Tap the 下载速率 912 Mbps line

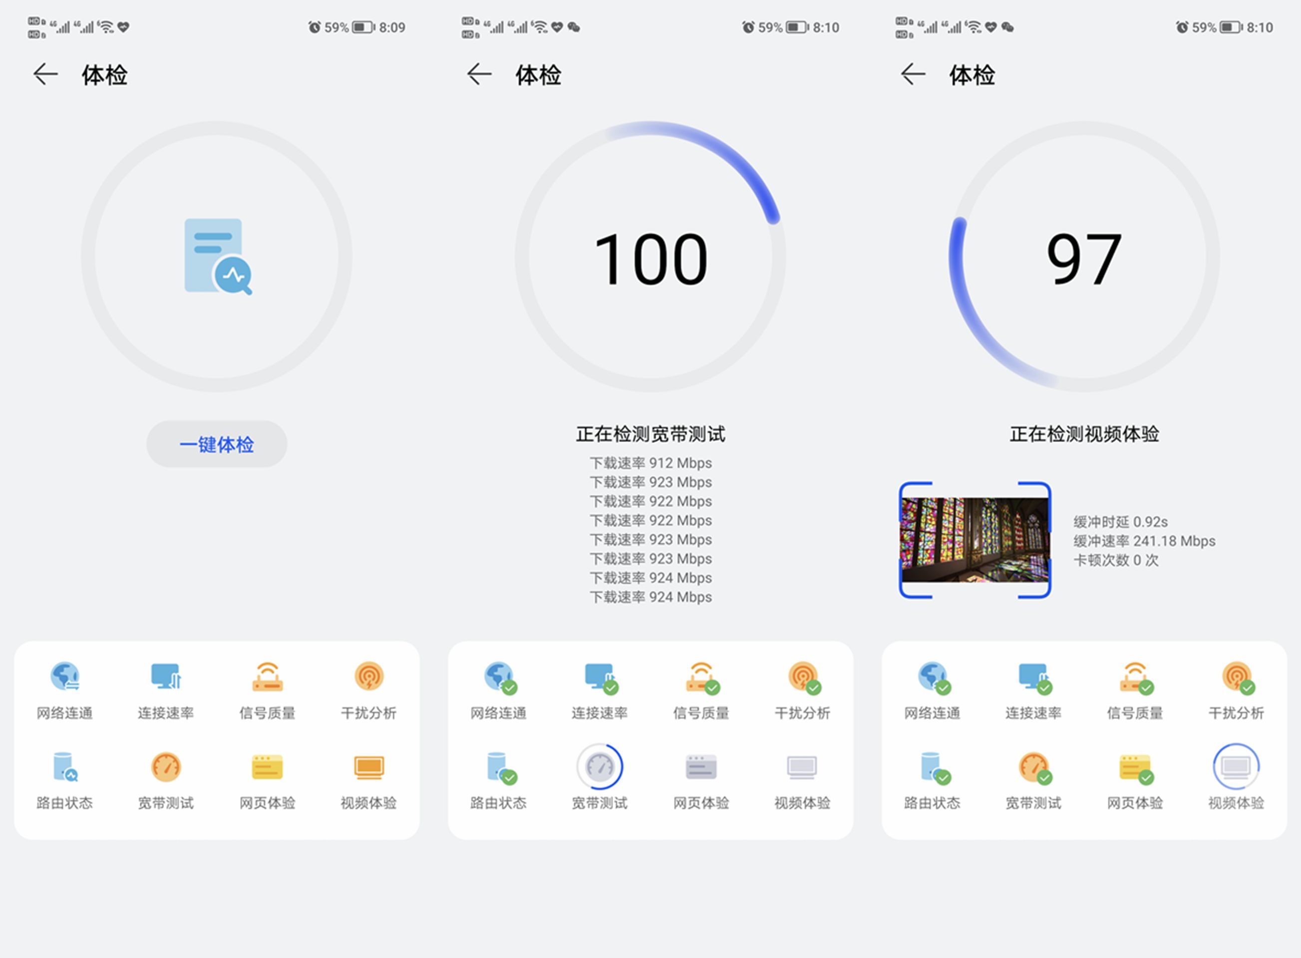click(650, 463)
